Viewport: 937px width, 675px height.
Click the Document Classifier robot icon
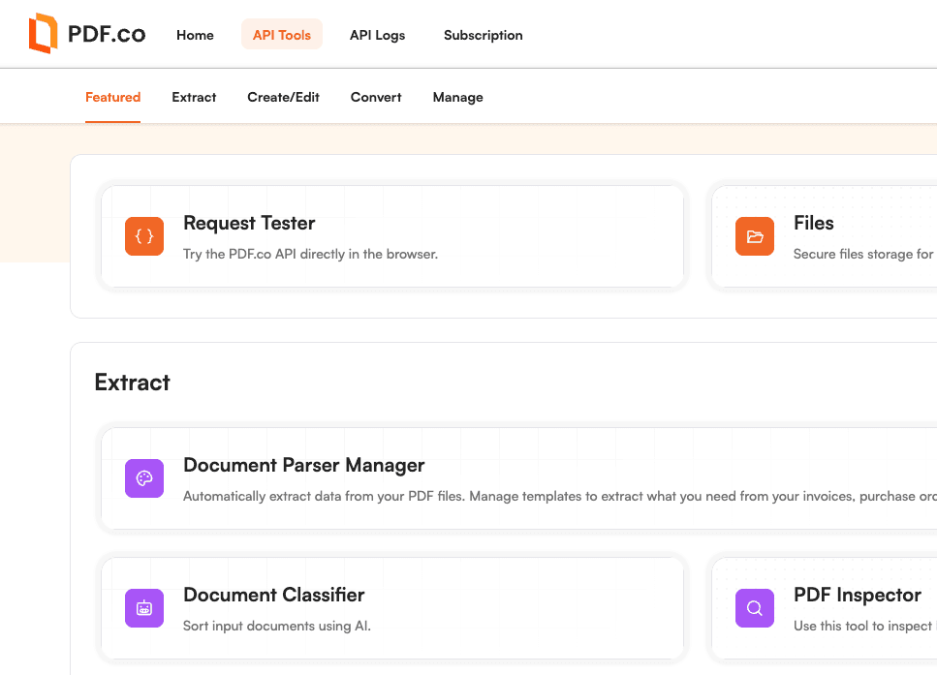tap(144, 608)
